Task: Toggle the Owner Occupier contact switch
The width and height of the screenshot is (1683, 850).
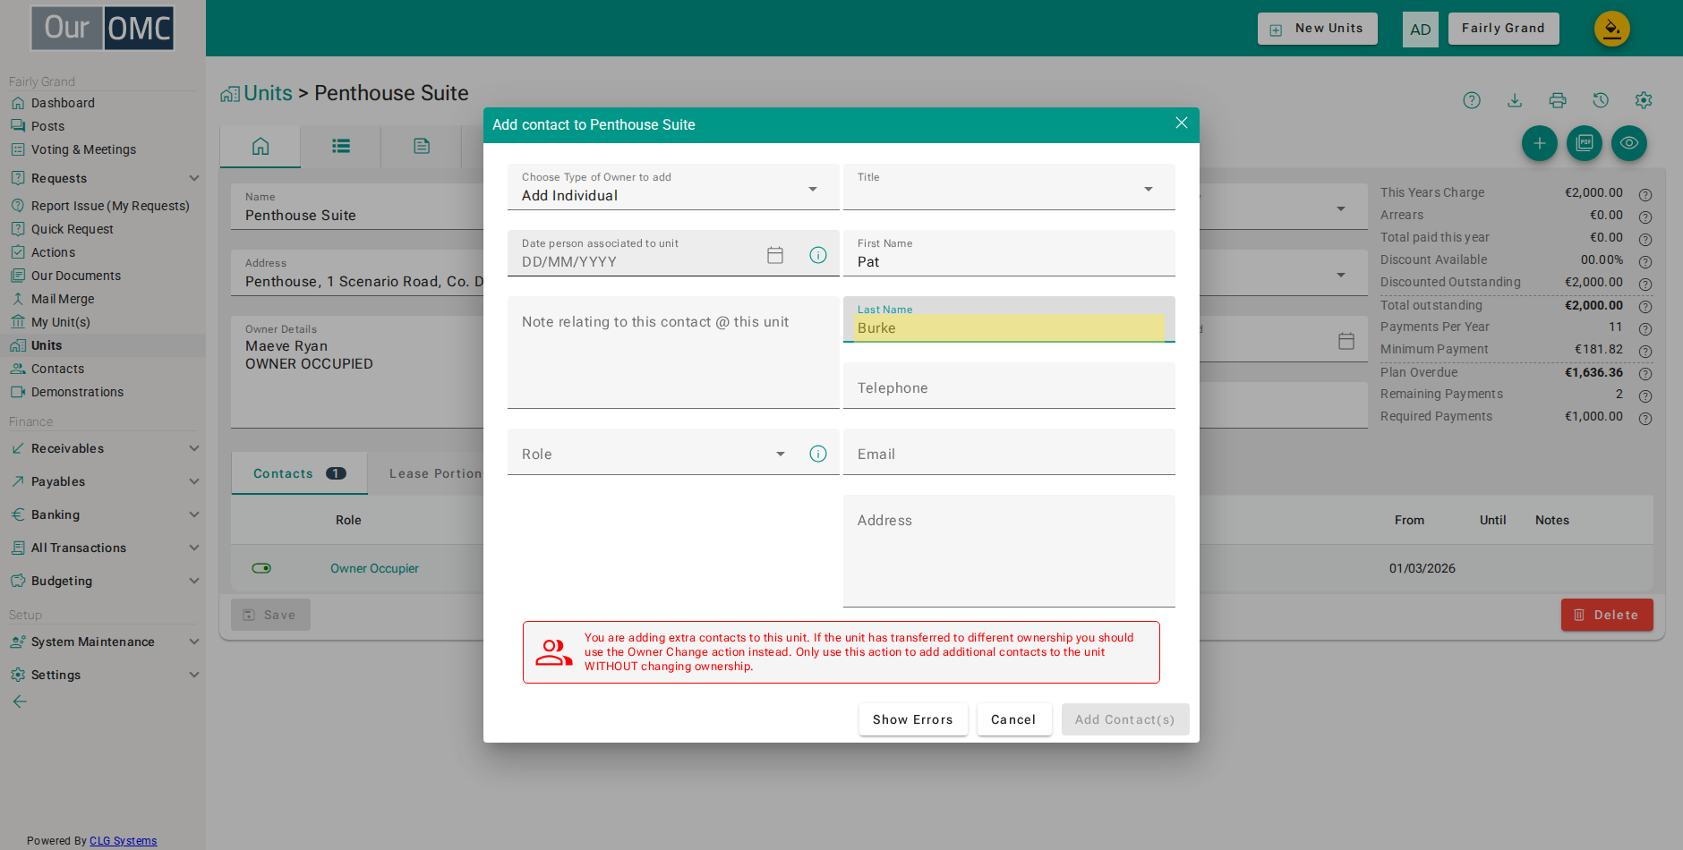Action: pos(261,568)
